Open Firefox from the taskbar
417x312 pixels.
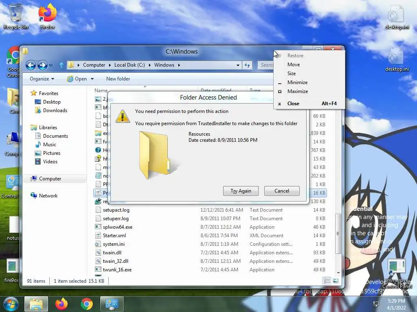click(61, 304)
